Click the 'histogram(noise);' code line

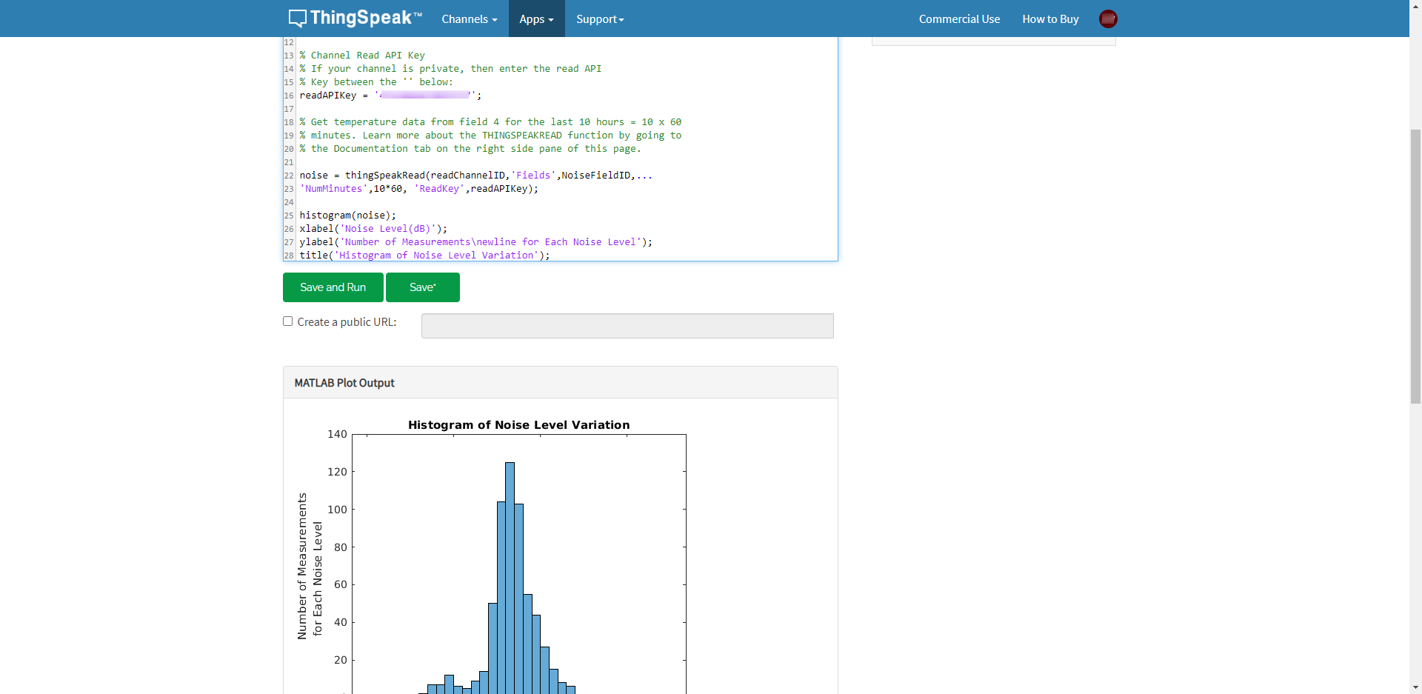pos(347,216)
